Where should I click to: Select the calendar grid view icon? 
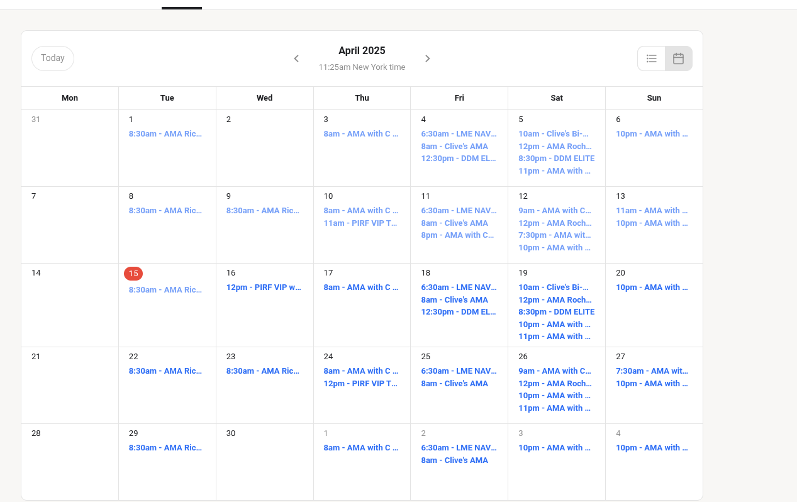click(x=679, y=59)
